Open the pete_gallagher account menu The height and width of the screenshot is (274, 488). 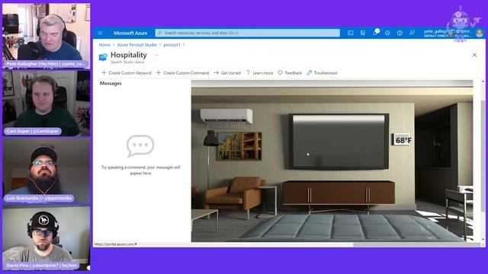(x=448, y=33)
